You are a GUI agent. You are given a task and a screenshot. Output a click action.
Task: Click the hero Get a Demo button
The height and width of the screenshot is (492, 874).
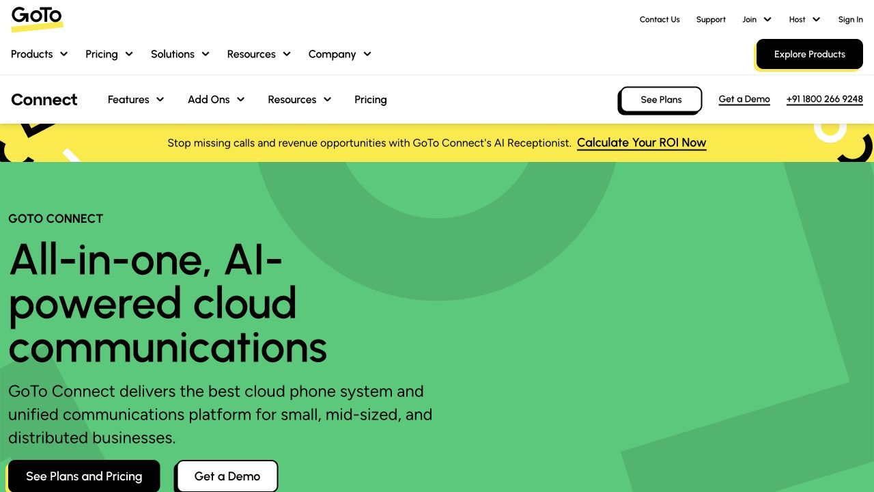click(227, 476)
